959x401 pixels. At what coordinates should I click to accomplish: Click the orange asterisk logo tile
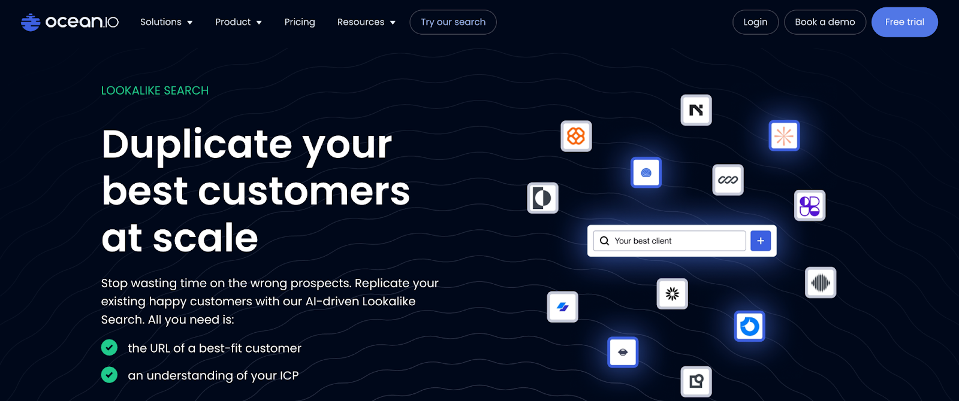point(784,136)
